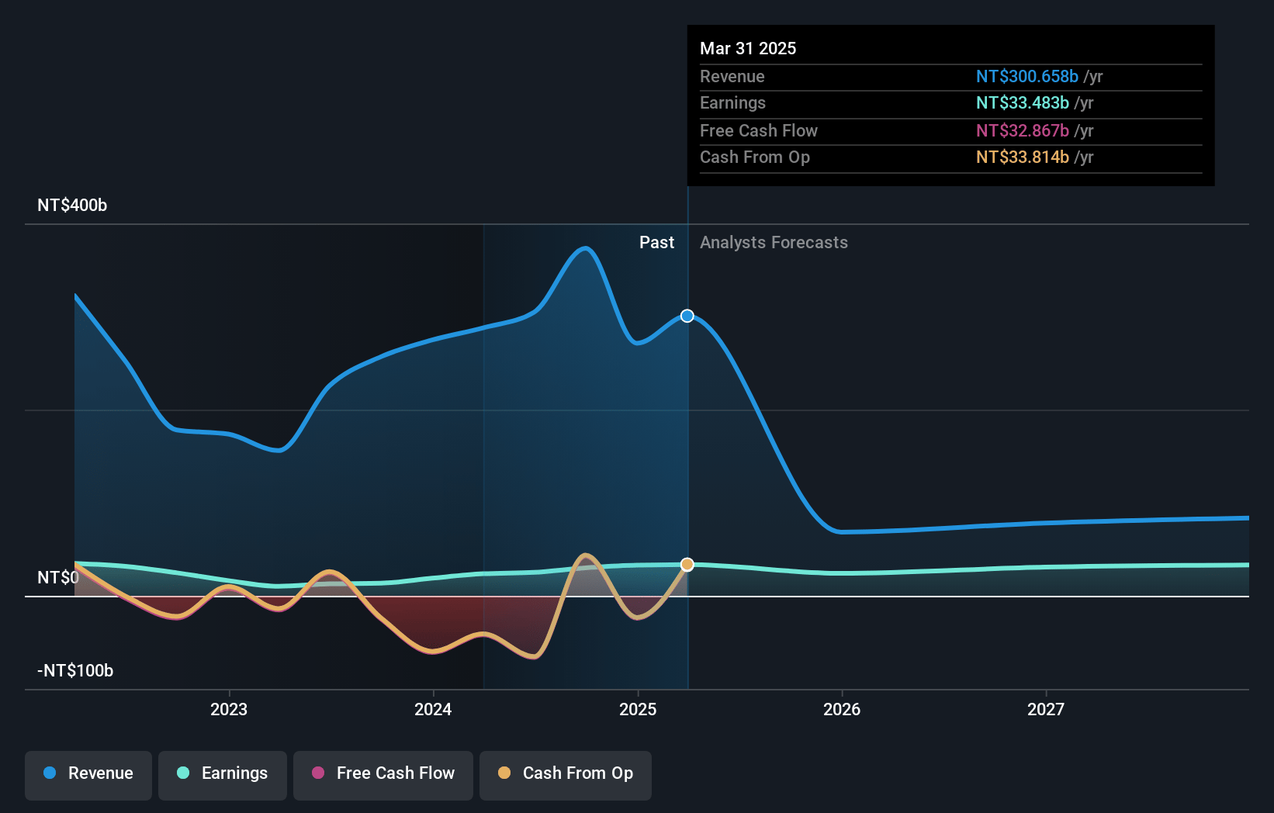Screen dimensions: 1274x813
Task: Click the 2025 axis label
Action: click(x=638, y=709)
